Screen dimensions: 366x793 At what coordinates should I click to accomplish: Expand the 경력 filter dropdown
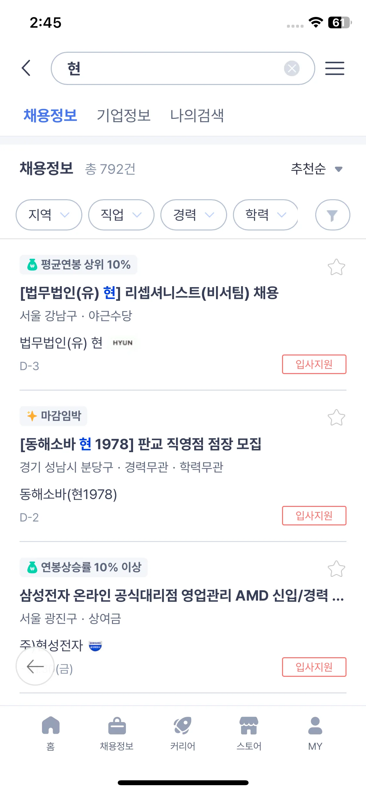click(194, 215)
